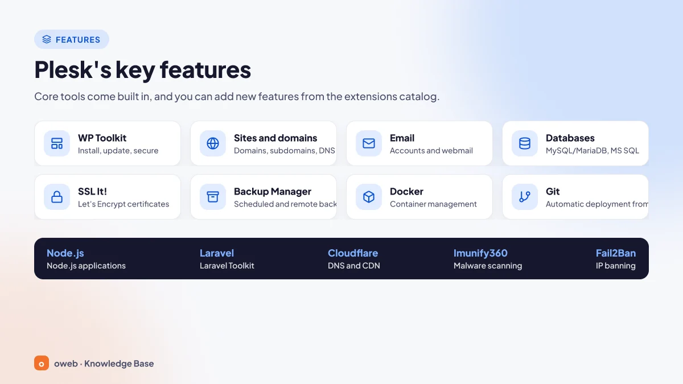683x384 pixels.
Task: Open the WP Toolkit card title
Action: click(102, 138)
